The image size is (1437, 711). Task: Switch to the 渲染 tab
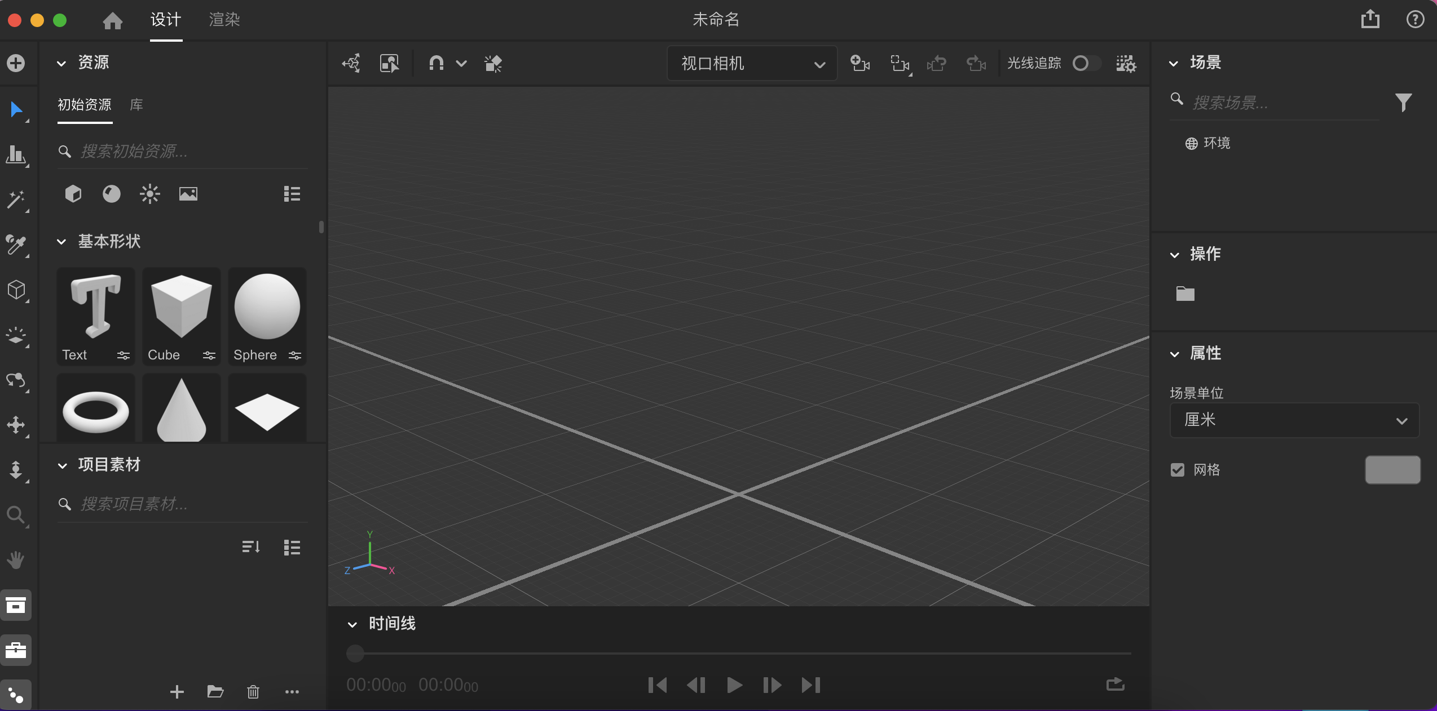click(x=224, y=20)
